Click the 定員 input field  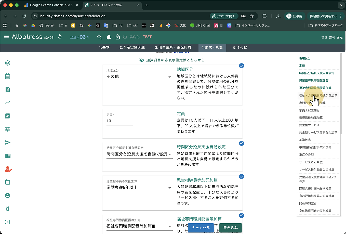tap(120, 121)
